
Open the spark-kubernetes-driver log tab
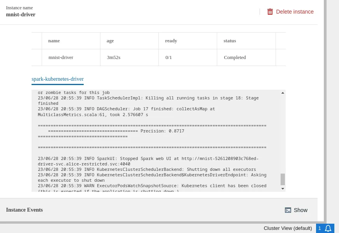click(58, 79)
